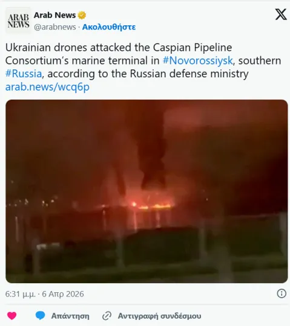Open the #Novorossiysk hashtag
This screenshot has width=290, height=326.
(197, 61)
